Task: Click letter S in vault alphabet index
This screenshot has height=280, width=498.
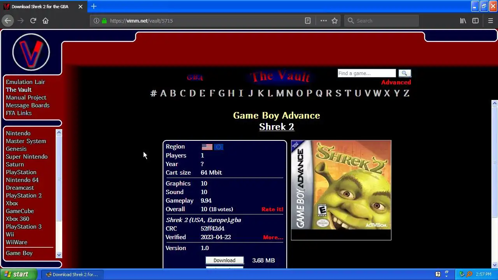Action: 338,93
